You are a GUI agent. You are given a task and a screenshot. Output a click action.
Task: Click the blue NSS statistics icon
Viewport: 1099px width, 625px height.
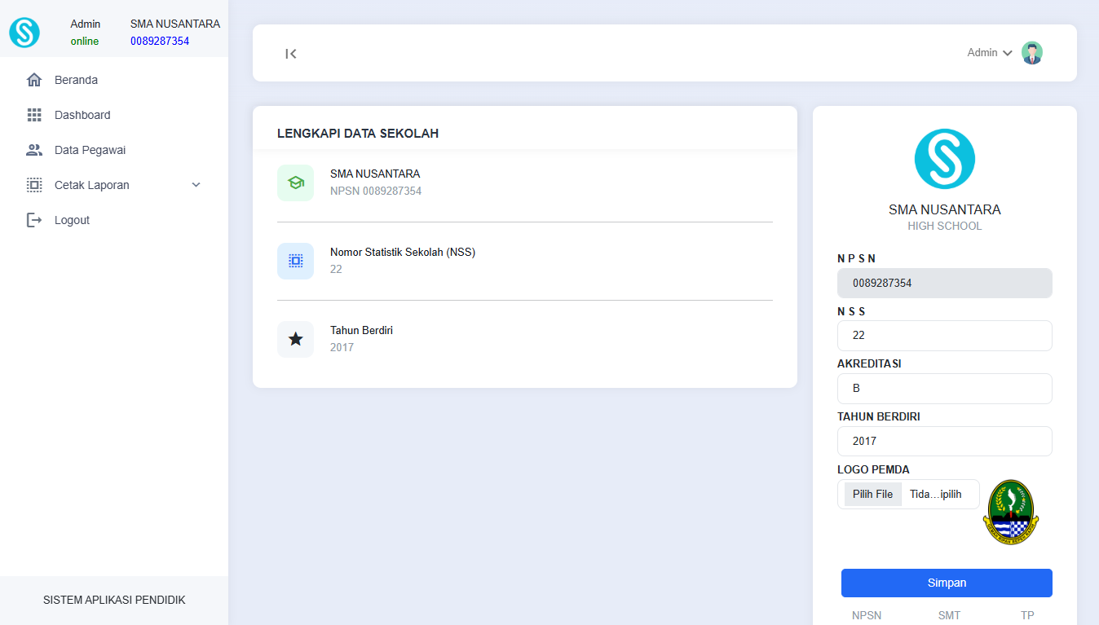(x=295, y=261)
